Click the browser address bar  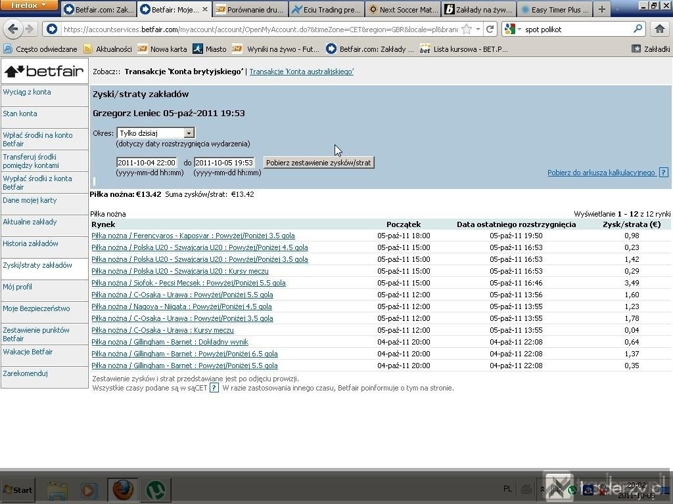[x=260, y=29]
